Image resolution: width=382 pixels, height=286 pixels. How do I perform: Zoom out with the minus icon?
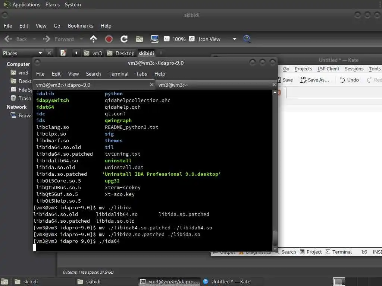click(x=167, y=39)
